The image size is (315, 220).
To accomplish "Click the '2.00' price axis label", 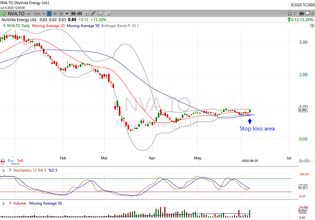I will [x=303, y=74].
